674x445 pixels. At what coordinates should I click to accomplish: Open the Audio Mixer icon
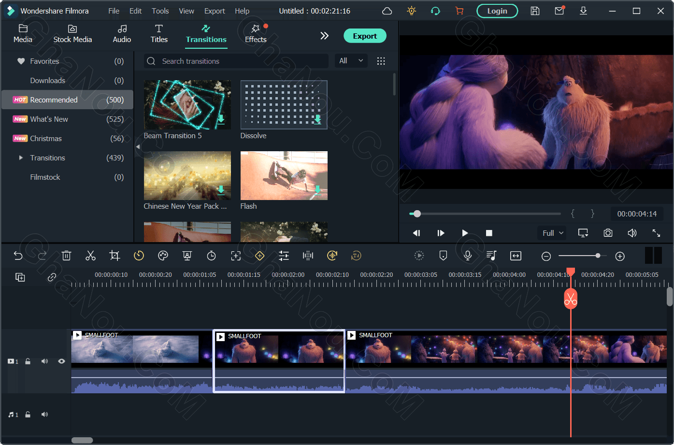pyautogui.click(x=491, y=256)
